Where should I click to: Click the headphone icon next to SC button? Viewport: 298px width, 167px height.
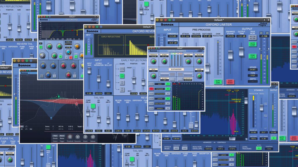click(x=26, y=129)
